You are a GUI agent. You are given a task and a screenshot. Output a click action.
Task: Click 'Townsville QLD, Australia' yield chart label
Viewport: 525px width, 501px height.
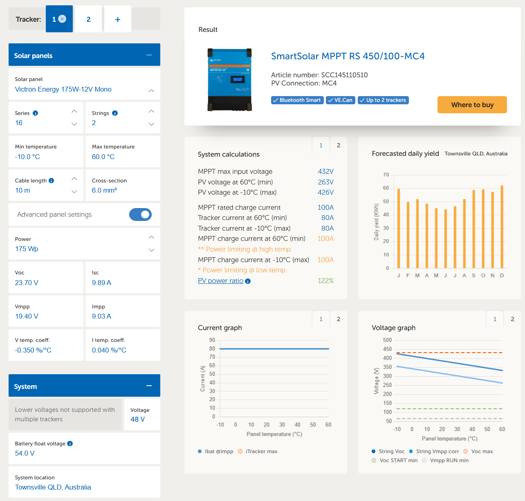(476, 154)
